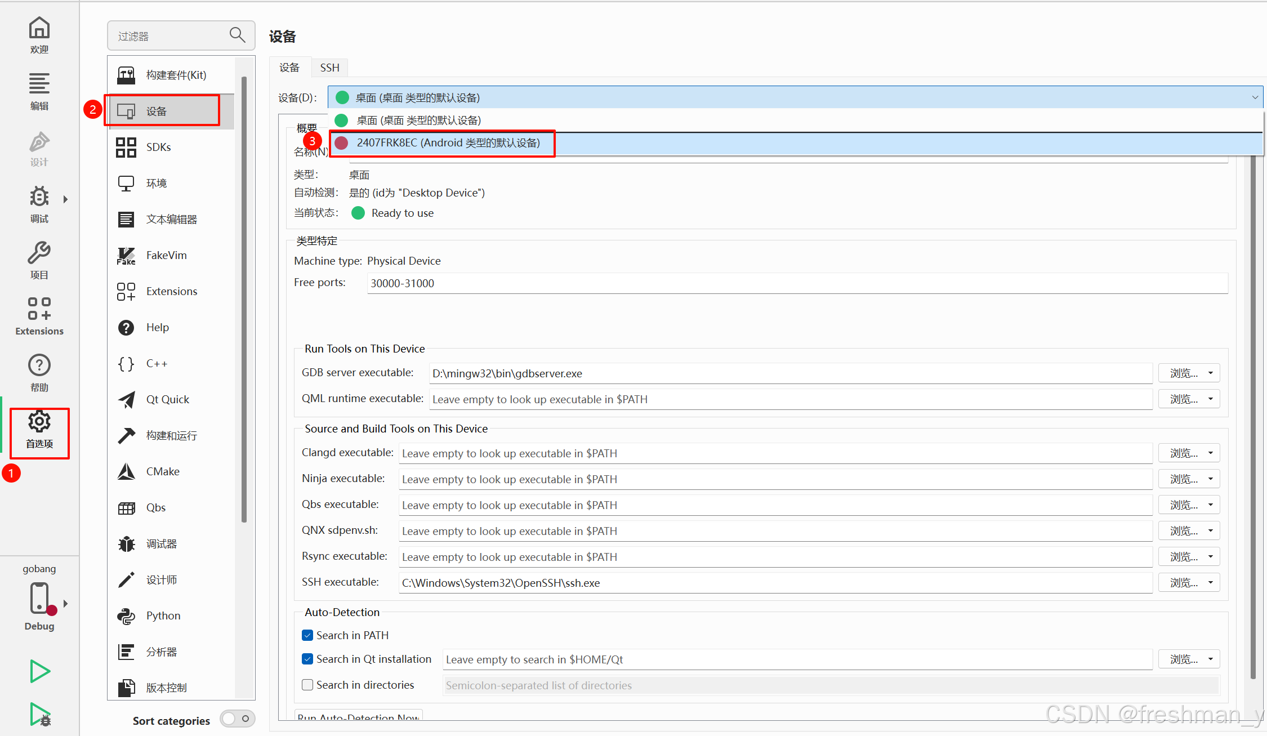1267x736 pixels.
Task: Switch to the SSH tab
Action: tap(329, 68)
